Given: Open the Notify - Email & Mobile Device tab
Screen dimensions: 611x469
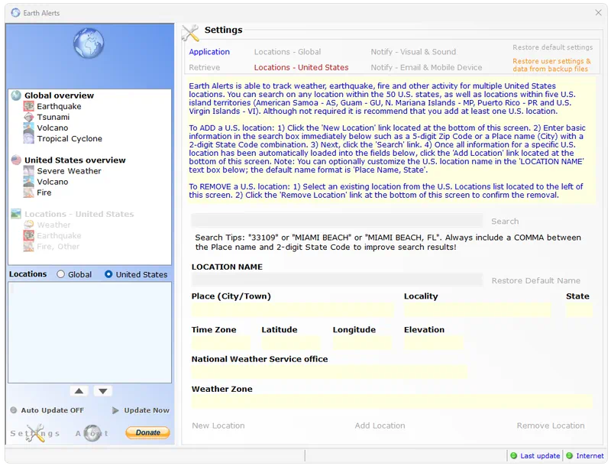Looking at the screenshot, I should coord(426,67).
